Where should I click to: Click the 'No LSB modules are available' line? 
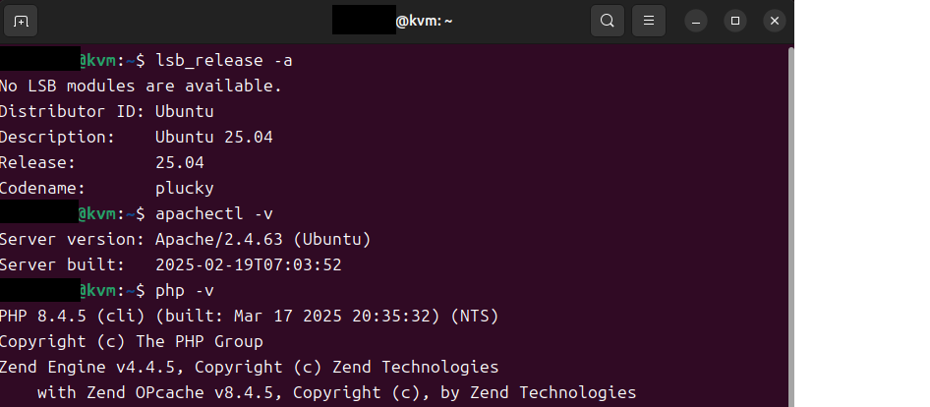click(x=141, y=87)
